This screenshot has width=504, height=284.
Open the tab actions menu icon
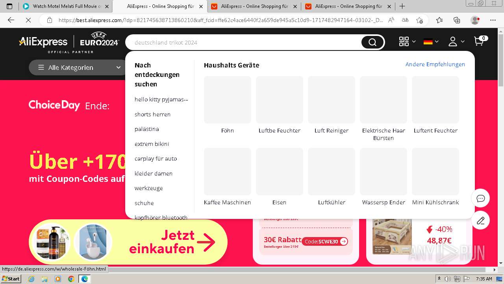point(9,6)
